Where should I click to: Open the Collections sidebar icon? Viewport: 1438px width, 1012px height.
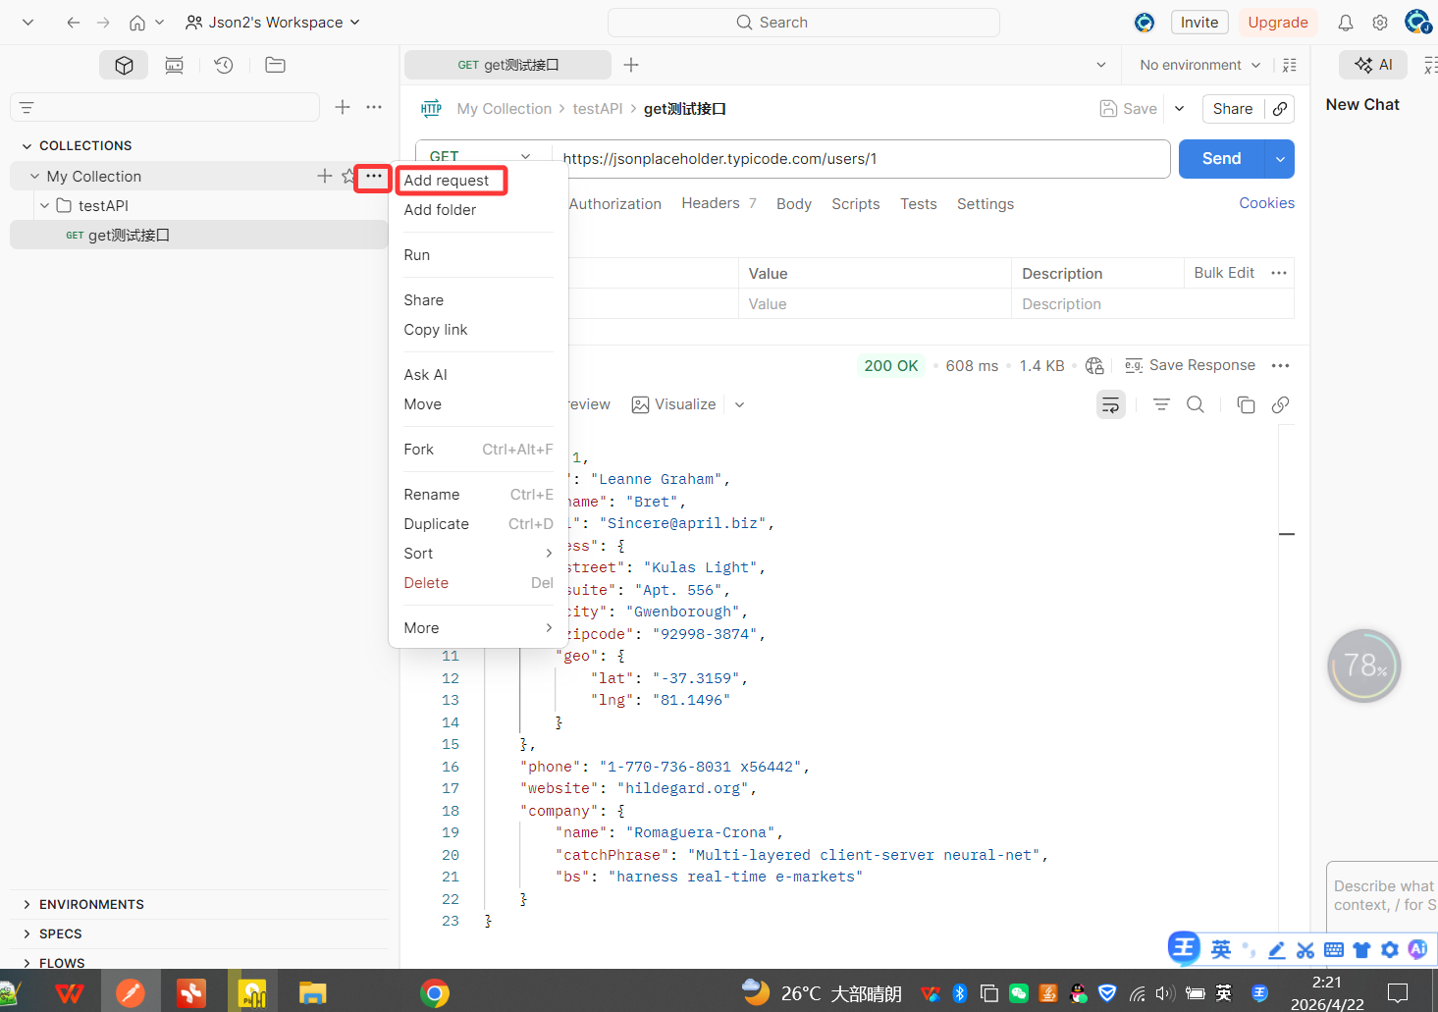click(x=124, y=65)
